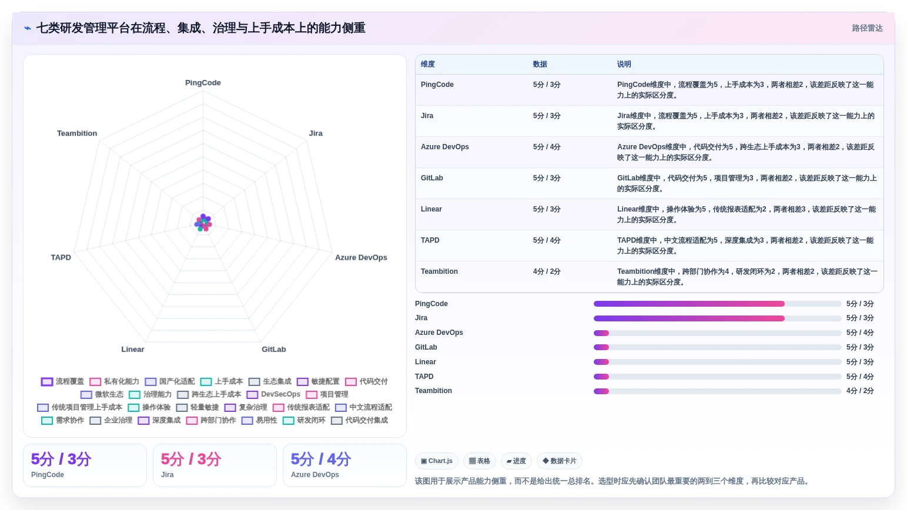The width and height of the screenshot is (907, 510).
Task: Toggle the 敏捷配置 legend series
Action: [x=318, y=381]
